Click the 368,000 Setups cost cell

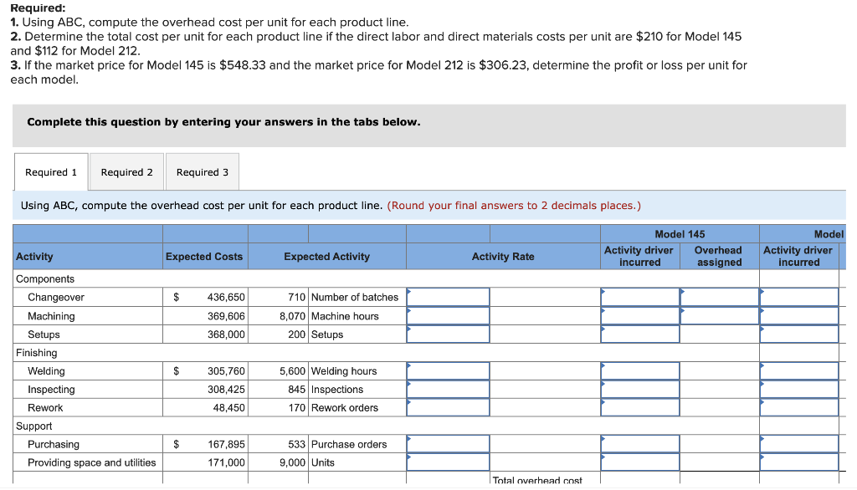206,334
